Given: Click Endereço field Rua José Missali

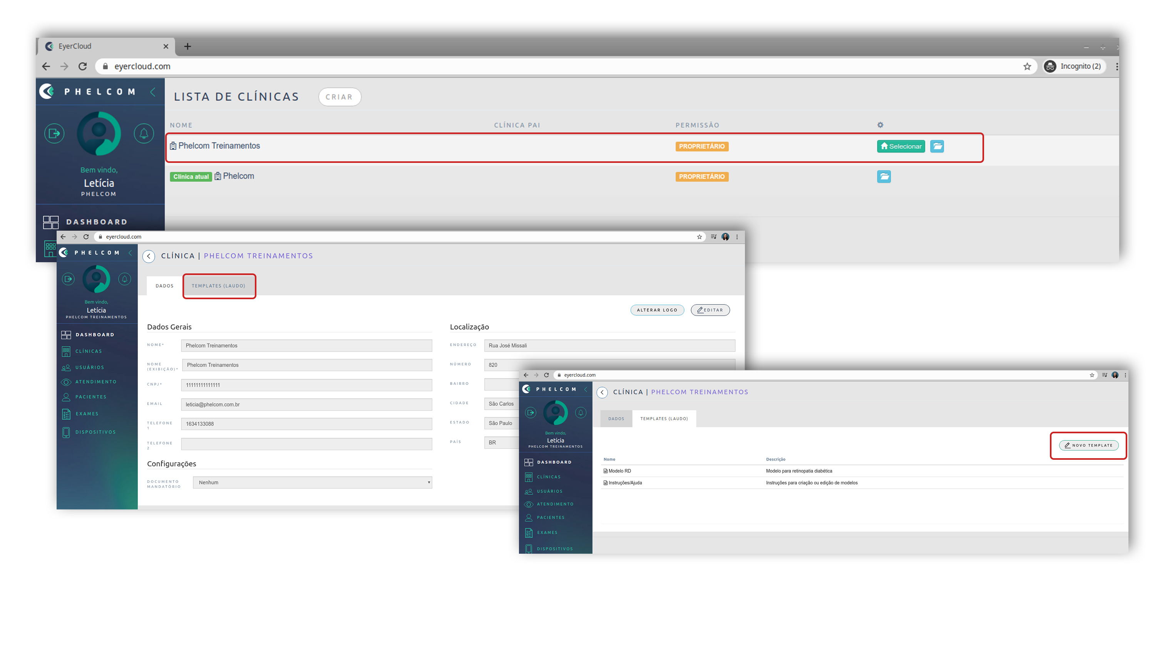Looking at the screenshot, I should [x=610, y=345].
